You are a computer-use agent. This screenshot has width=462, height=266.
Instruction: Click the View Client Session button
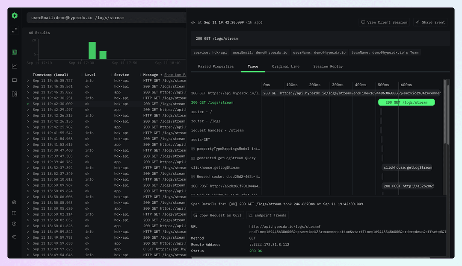(x=384, y=22)
